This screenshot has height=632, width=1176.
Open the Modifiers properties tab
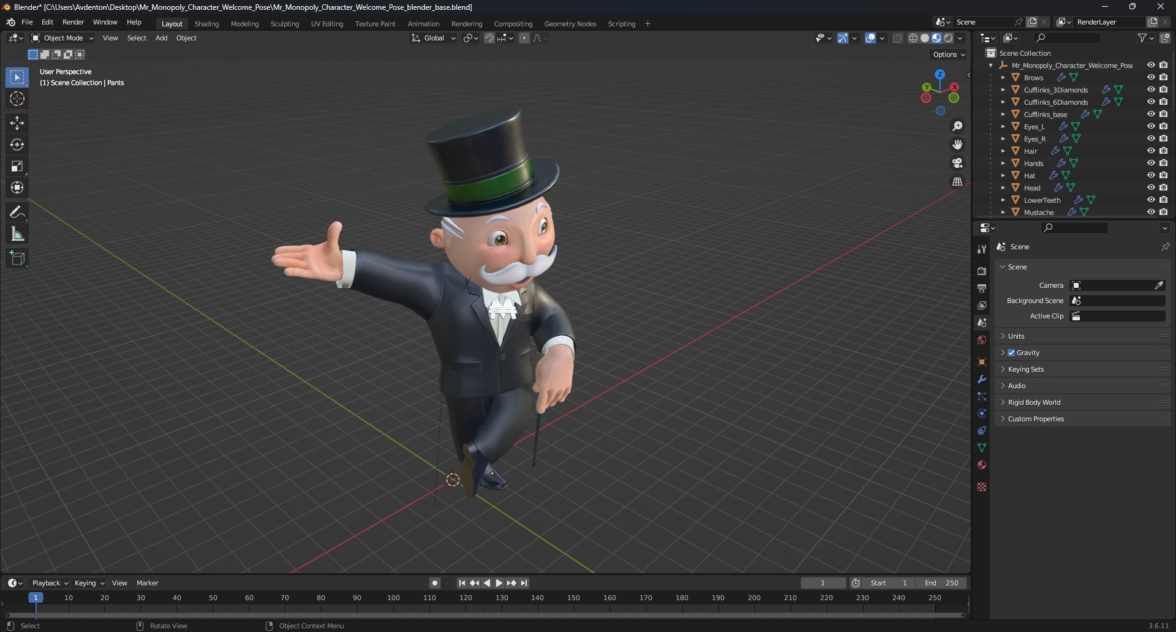[982, 379]
